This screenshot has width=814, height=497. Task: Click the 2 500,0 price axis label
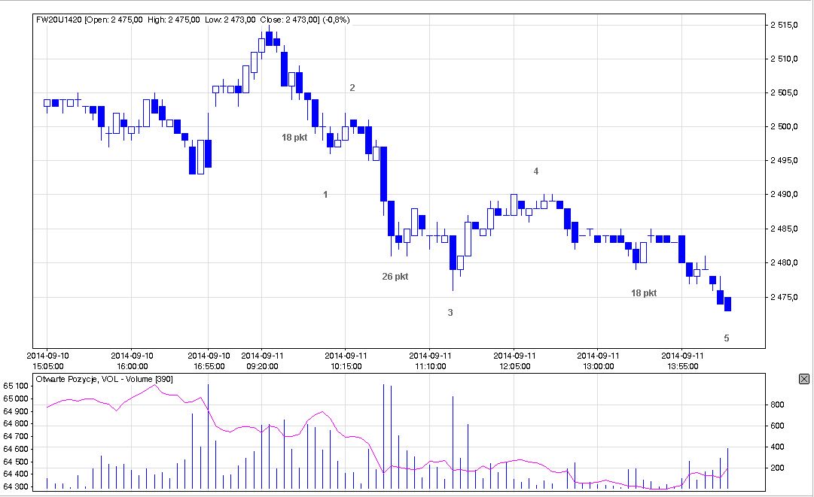(x=788, y=127)
